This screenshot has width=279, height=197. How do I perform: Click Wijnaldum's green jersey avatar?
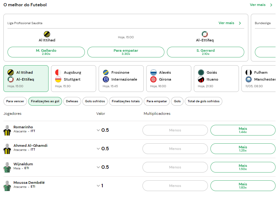coord(7,167)
